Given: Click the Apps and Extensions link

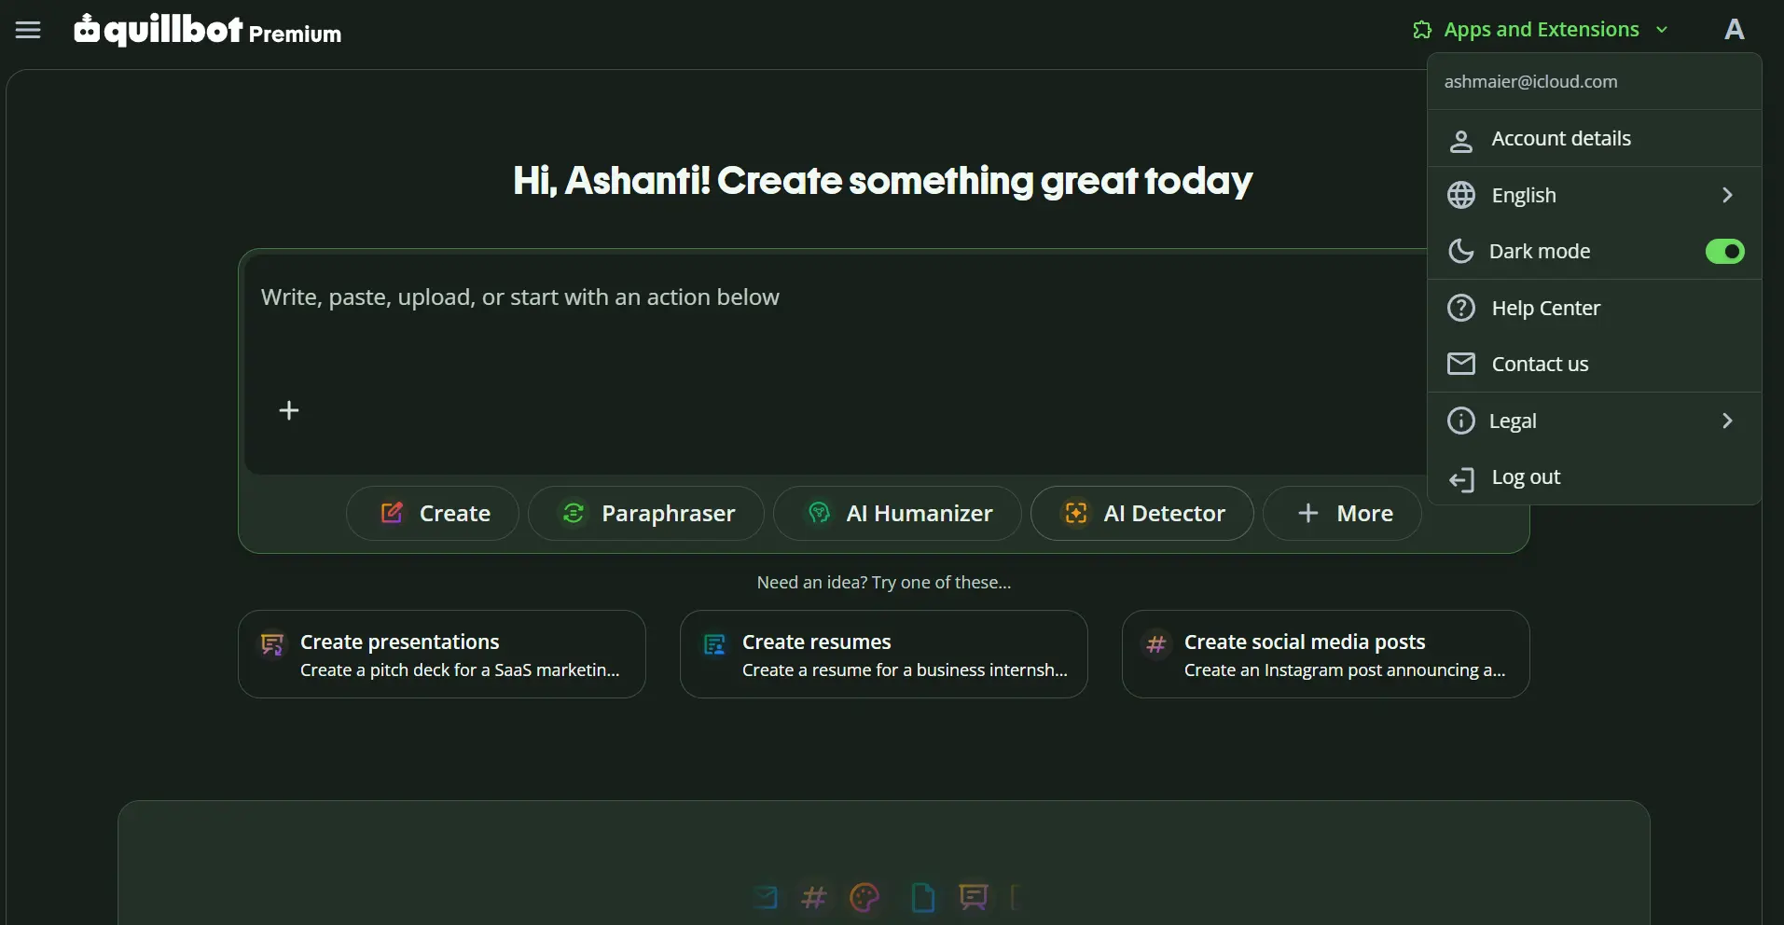Looking at the screenshot, I should [x=1542, y=30].
